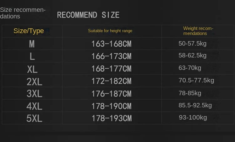Click the Size recommendations label text

23,13
